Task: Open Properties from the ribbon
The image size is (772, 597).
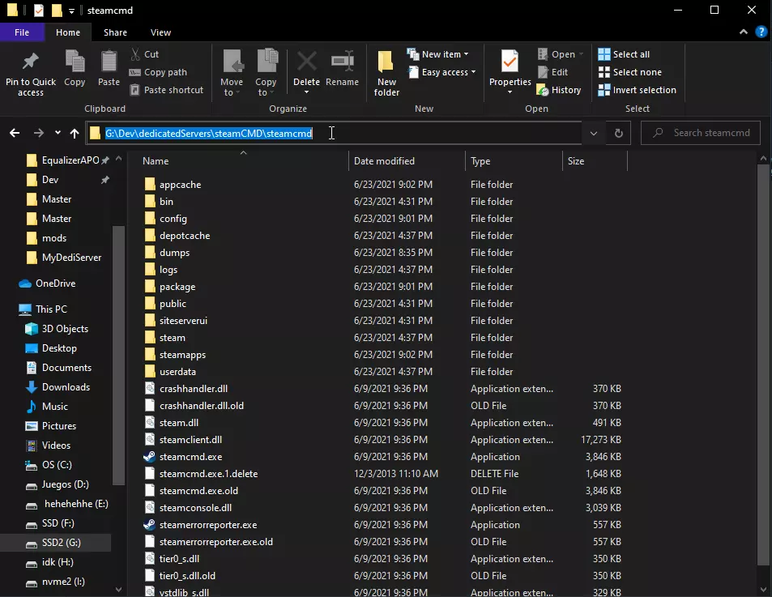Action: point(510,63)
